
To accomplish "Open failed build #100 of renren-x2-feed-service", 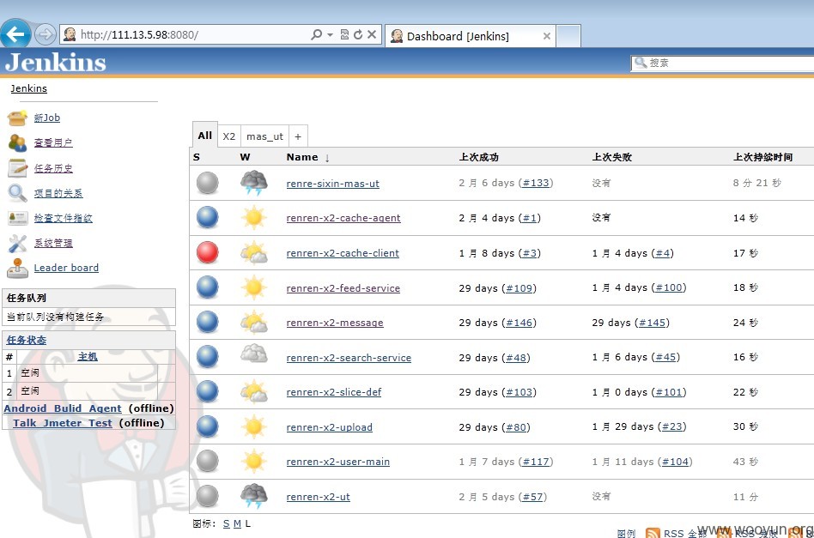I will pos(669,287).
